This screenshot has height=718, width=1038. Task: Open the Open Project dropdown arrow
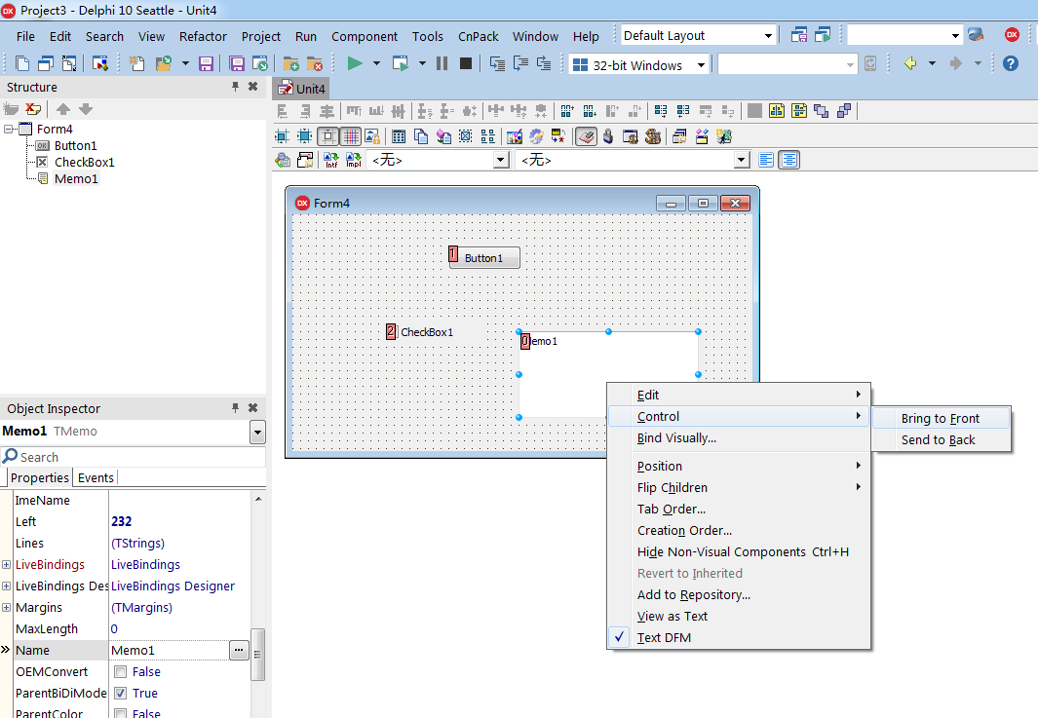tap(185, 63)
